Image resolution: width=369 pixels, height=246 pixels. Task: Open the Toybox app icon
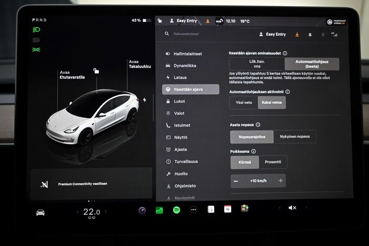tap(245, 208)
